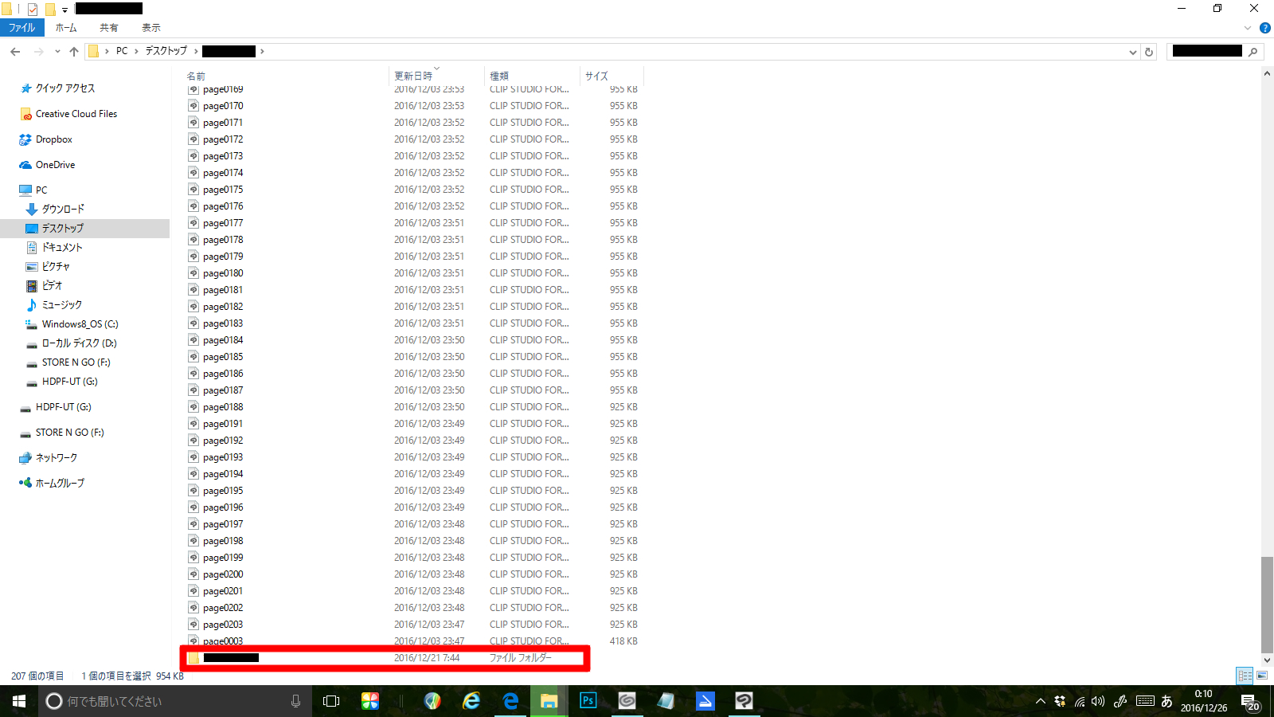Click the Task View taskbar icon
Image resolution: width=1274 pixels, height=717 pixels.
pyautogui.click(x=331, y=701)
